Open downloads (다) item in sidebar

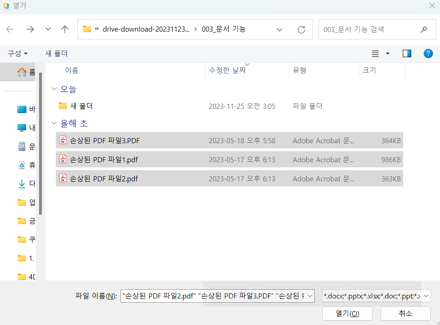tap(26, 184)
